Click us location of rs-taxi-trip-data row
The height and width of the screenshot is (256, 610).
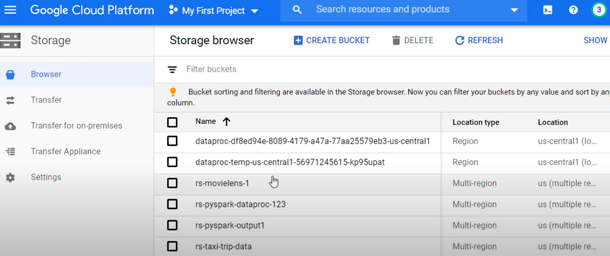(567, 246)
